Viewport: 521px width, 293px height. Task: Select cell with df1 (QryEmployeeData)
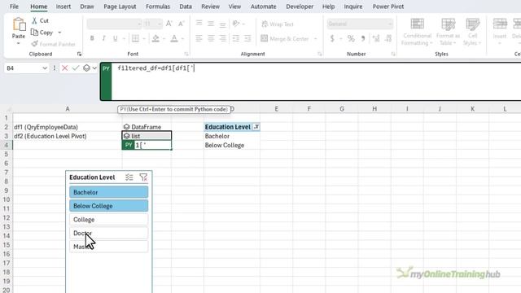tap(68, 127)
